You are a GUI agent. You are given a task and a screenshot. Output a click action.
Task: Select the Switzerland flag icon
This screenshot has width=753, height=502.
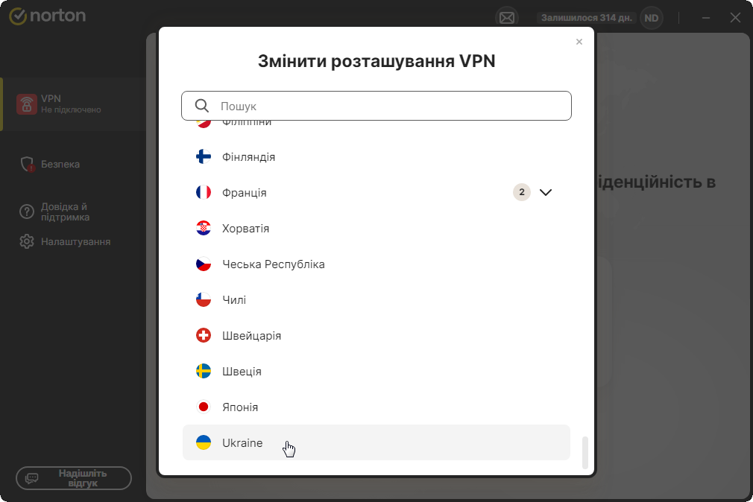(x=204, y=335)
